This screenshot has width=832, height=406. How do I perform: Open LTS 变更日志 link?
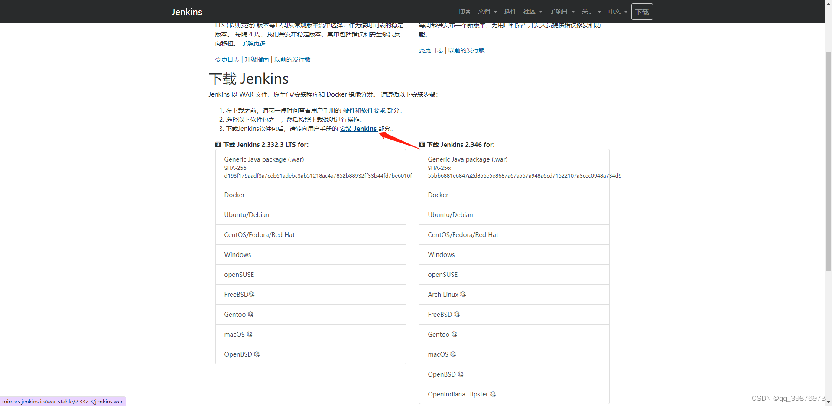pyautogui.click(x=227, y=59)
